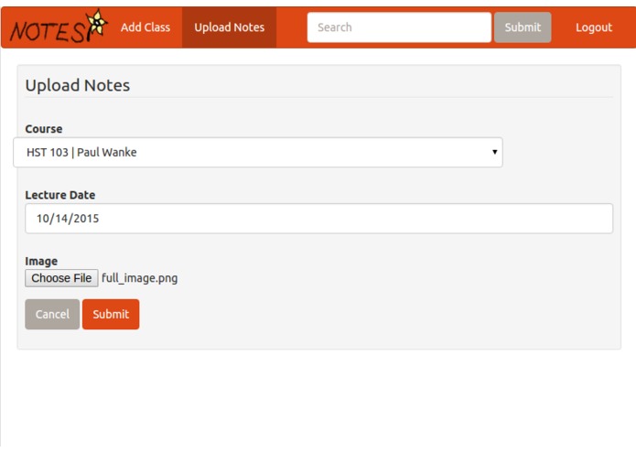636x452 pixels.
Task: Submit the upload notes form
Action: tap(111, 314)
